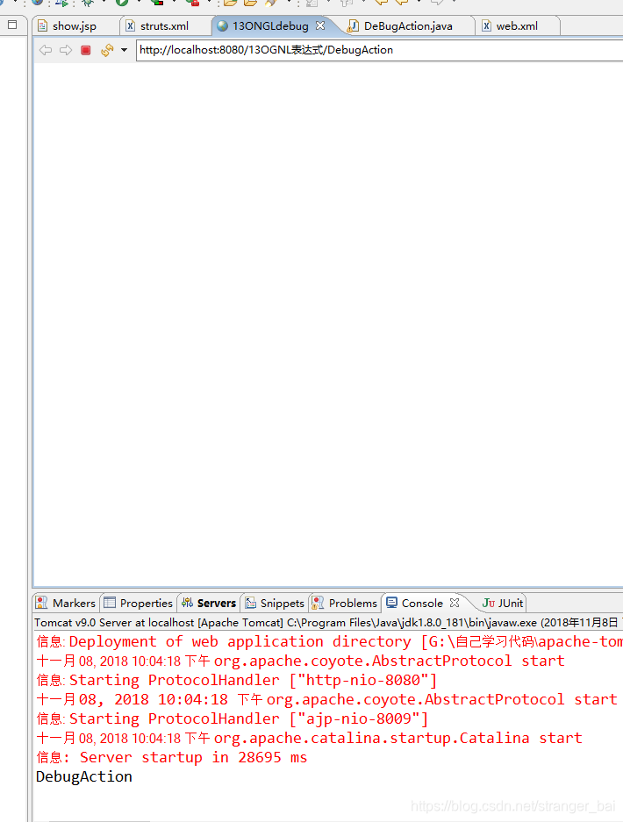Image resolution: width=623 pixels, height=822 pixels.
Task: Open the Problems view tab
Action: point(345,603)
